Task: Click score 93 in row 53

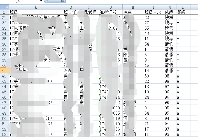Action: click(x=170, y=134)
